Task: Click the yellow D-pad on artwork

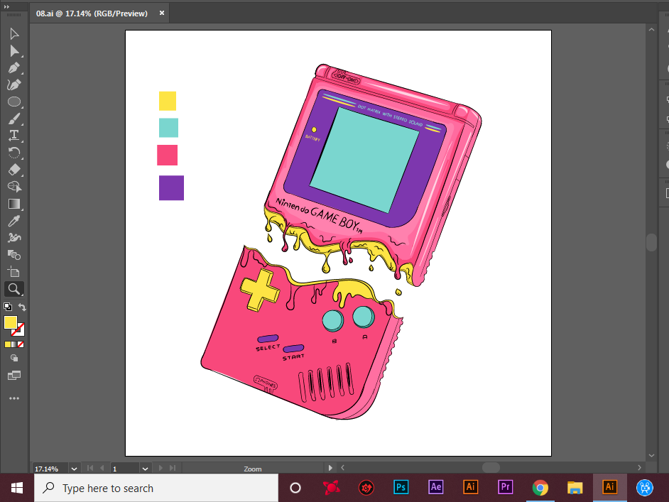Action: (x=260, y=290)
